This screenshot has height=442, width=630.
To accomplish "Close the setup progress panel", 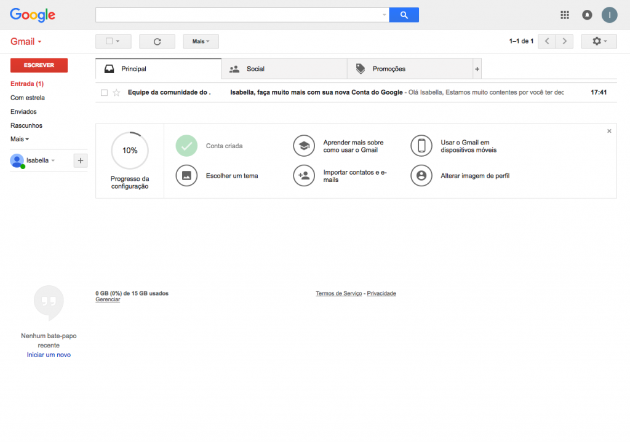I will [x=609, y=131].
